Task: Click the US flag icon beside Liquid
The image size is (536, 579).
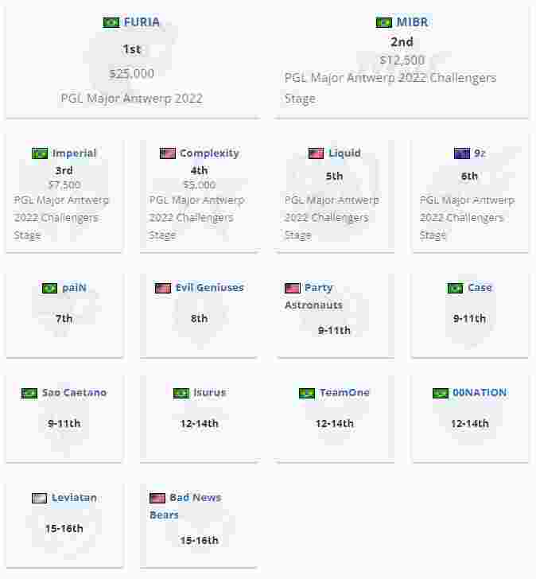Action: click(x=317, y=153)
